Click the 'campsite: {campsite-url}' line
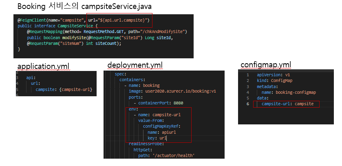This screenshot has height=166, width=342. pos(64,89)
